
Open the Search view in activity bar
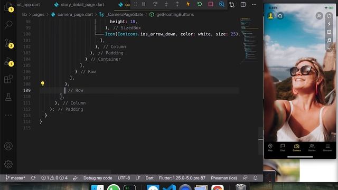tap(8, 24)
